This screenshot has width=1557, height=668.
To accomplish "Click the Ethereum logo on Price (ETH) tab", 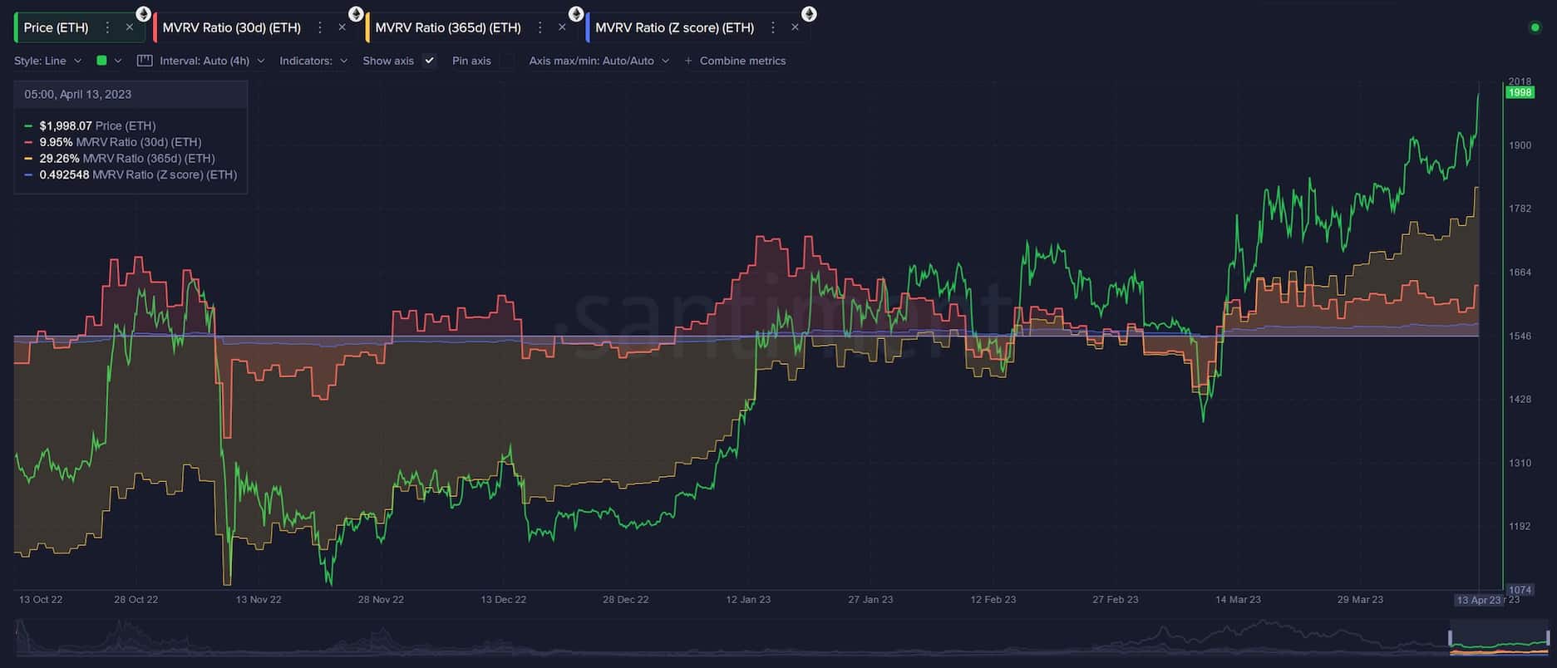I will [x=143, y=13].
